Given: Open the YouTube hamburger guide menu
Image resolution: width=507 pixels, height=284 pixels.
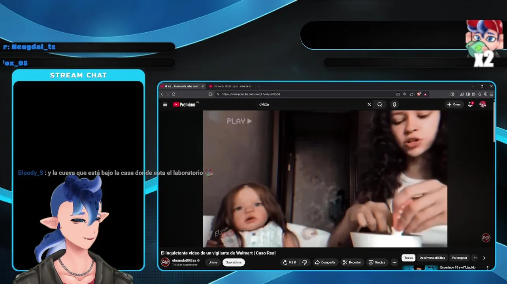Looking at the screenshot, I should tap(165, 105).
